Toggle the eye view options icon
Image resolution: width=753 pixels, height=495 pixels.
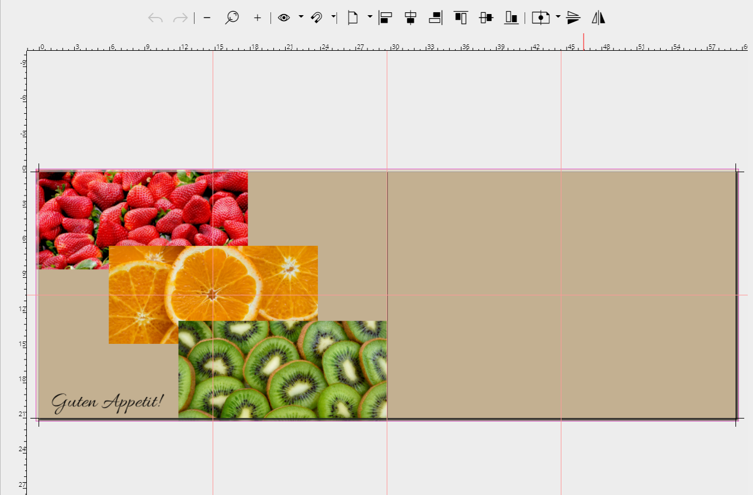click(x=284, y=18)
